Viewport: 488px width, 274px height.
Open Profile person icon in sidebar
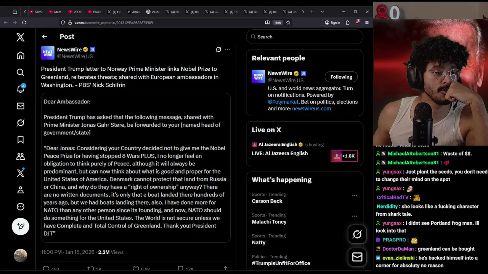coord(21,190)
